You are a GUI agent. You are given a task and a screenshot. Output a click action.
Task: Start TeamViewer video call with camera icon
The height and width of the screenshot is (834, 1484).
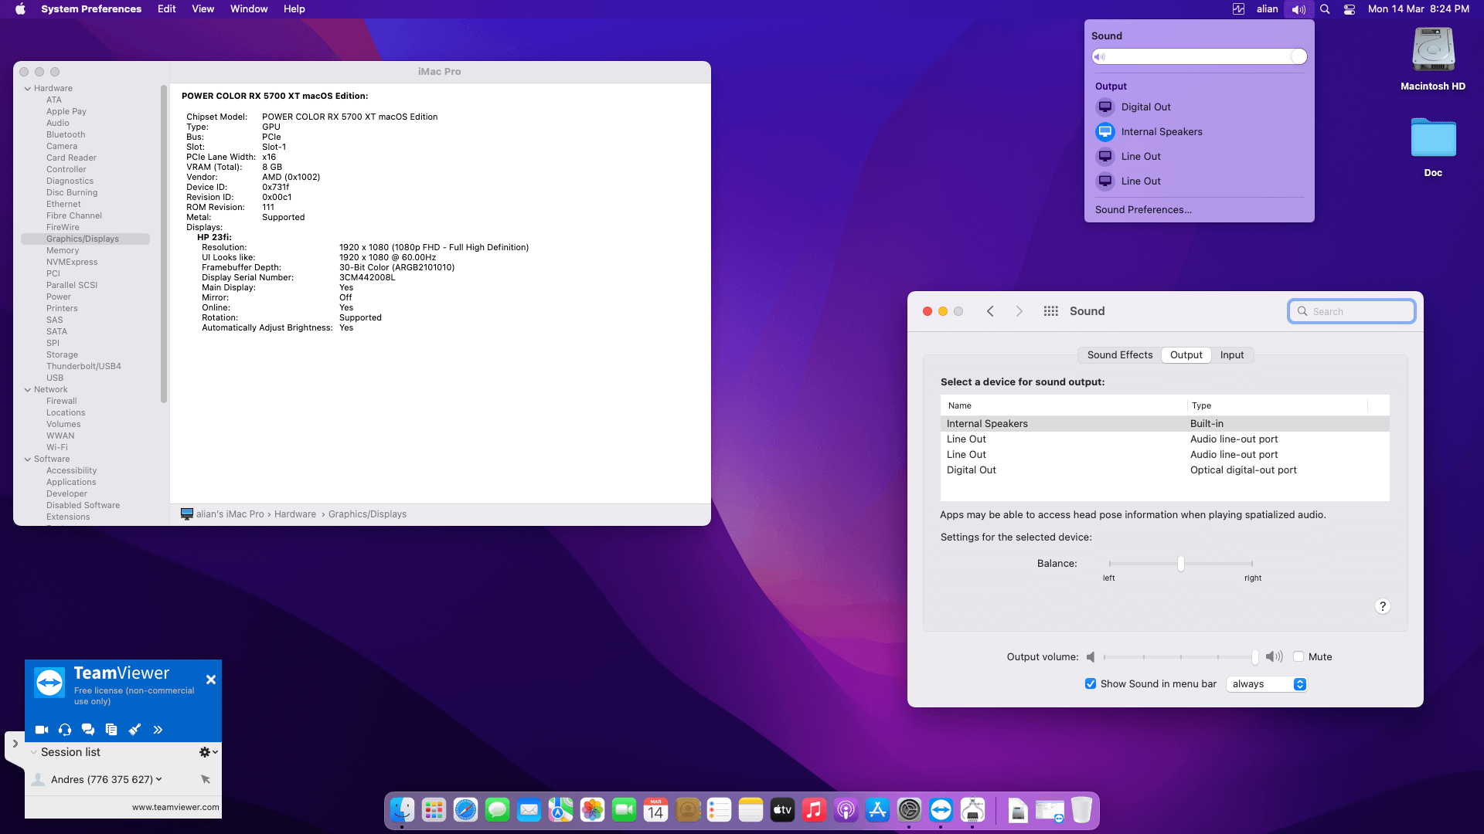coord(42,730)
